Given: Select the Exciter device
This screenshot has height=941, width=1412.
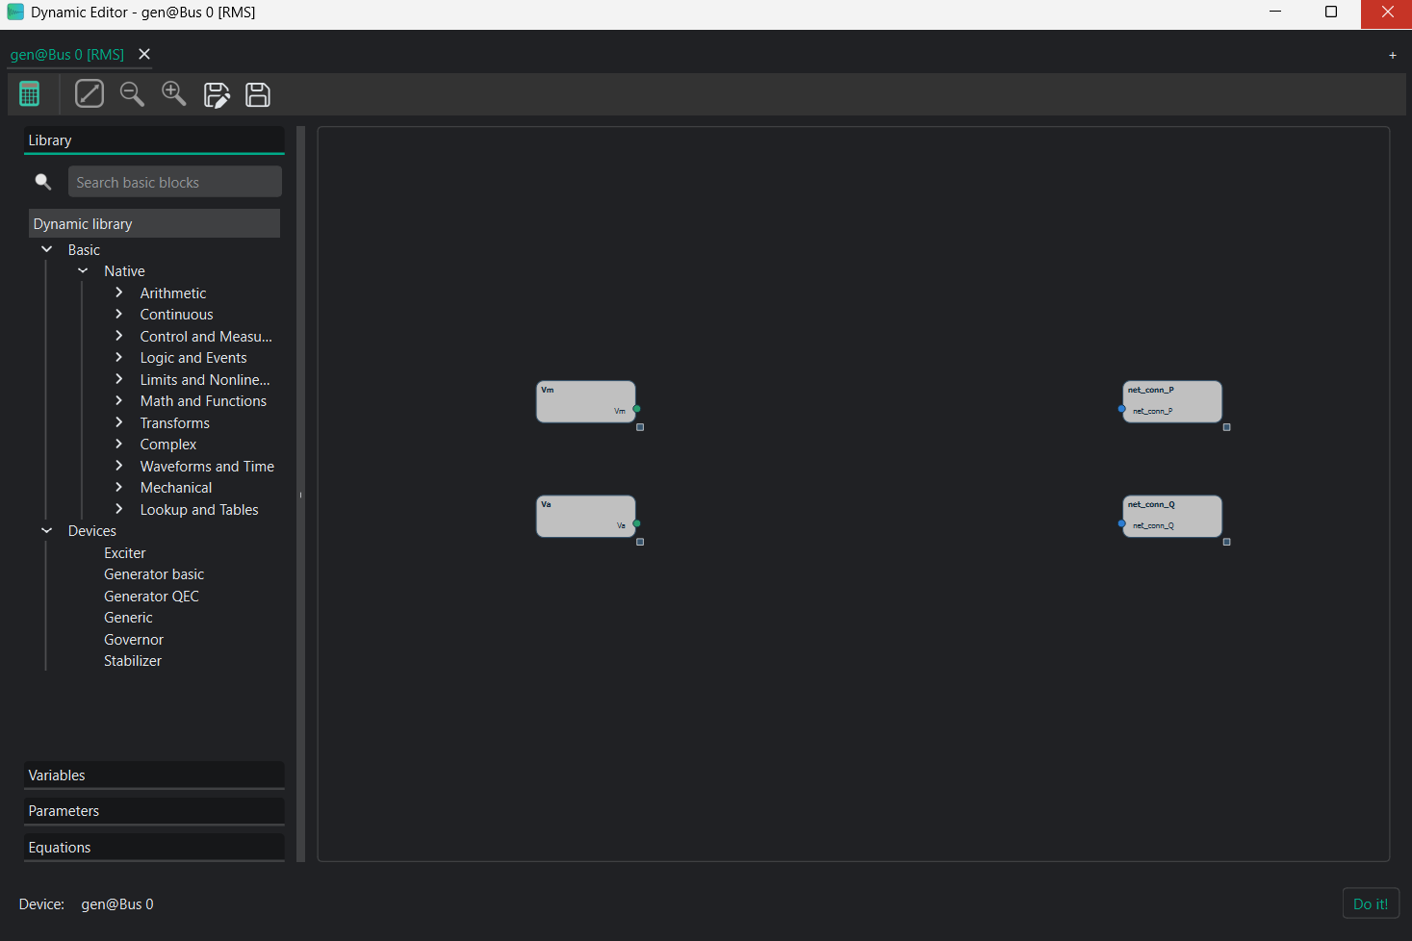Looking at the screenshot, I should 125,552.
